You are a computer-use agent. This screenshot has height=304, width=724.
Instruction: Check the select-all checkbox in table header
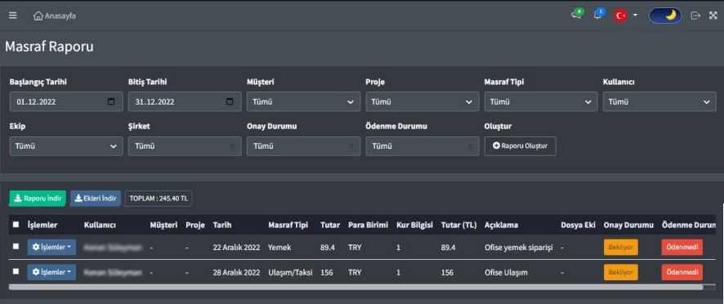[x=16, y=225]
